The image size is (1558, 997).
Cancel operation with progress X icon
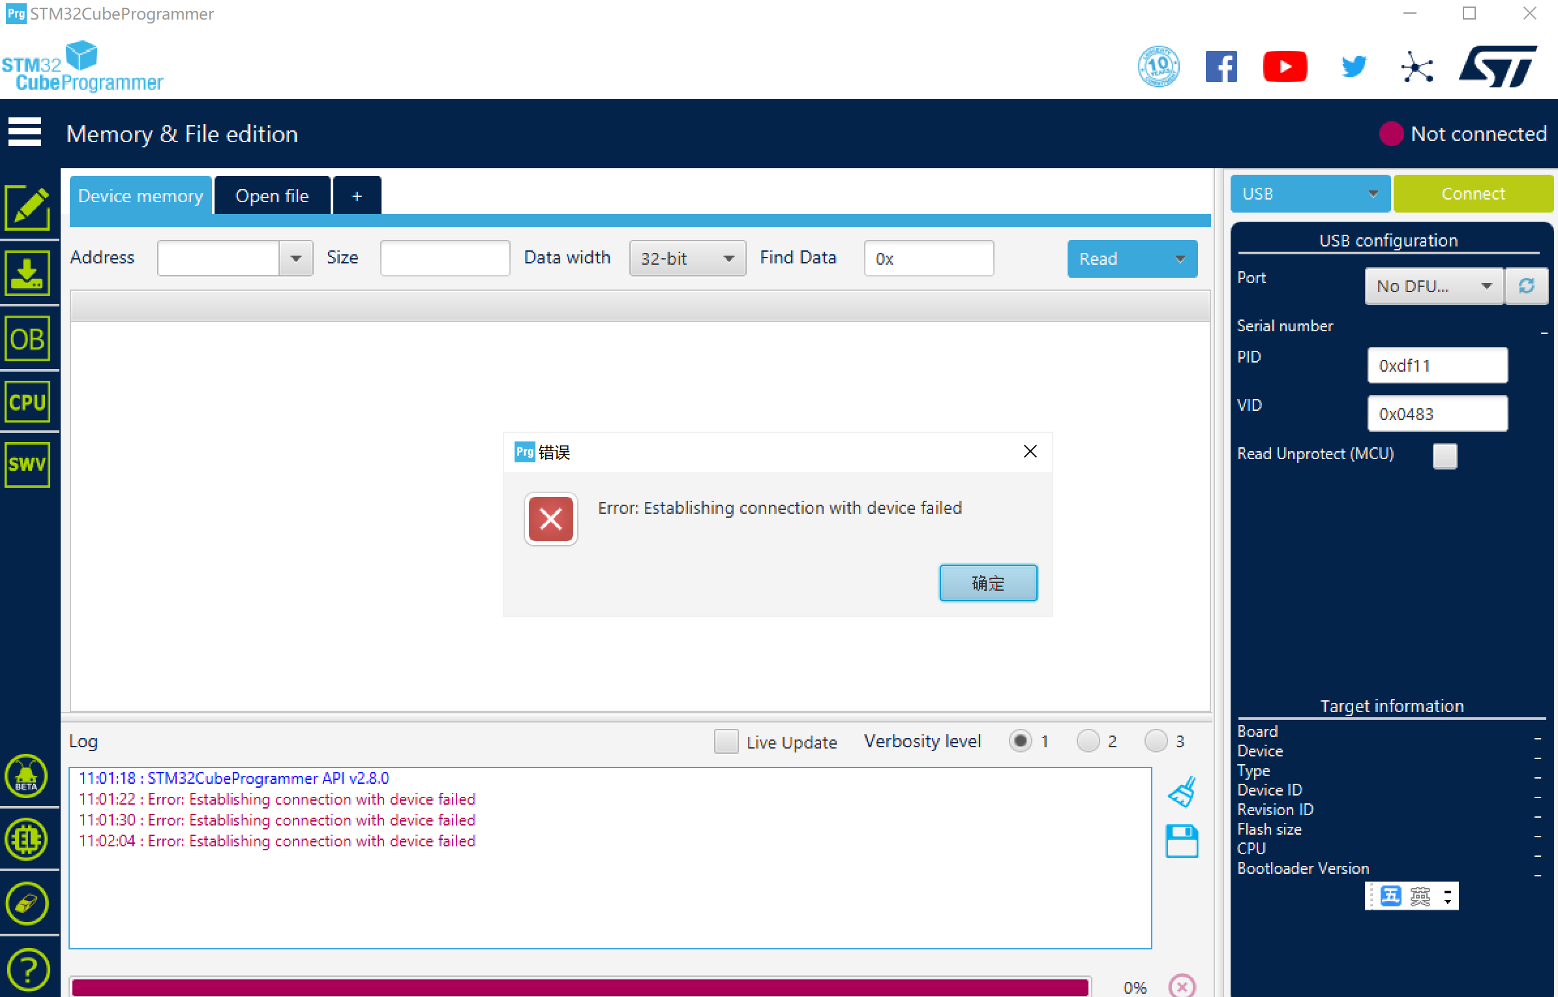tap(1182, 986)
